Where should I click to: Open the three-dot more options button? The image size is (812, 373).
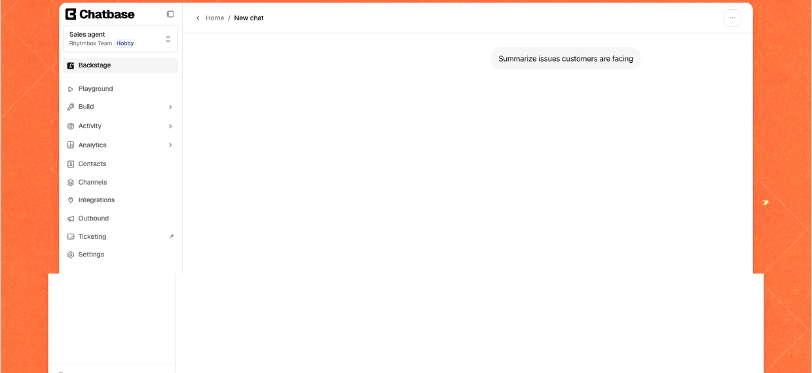pyautogui.click(x=732, y=18)
